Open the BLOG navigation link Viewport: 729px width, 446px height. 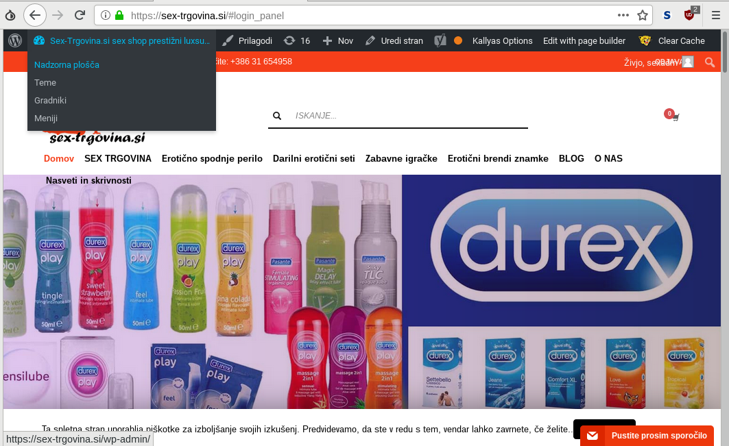[571, 158]
